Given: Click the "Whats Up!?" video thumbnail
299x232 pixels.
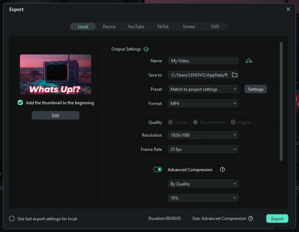Looking at the screenshot, I should [x=55, y=74].
